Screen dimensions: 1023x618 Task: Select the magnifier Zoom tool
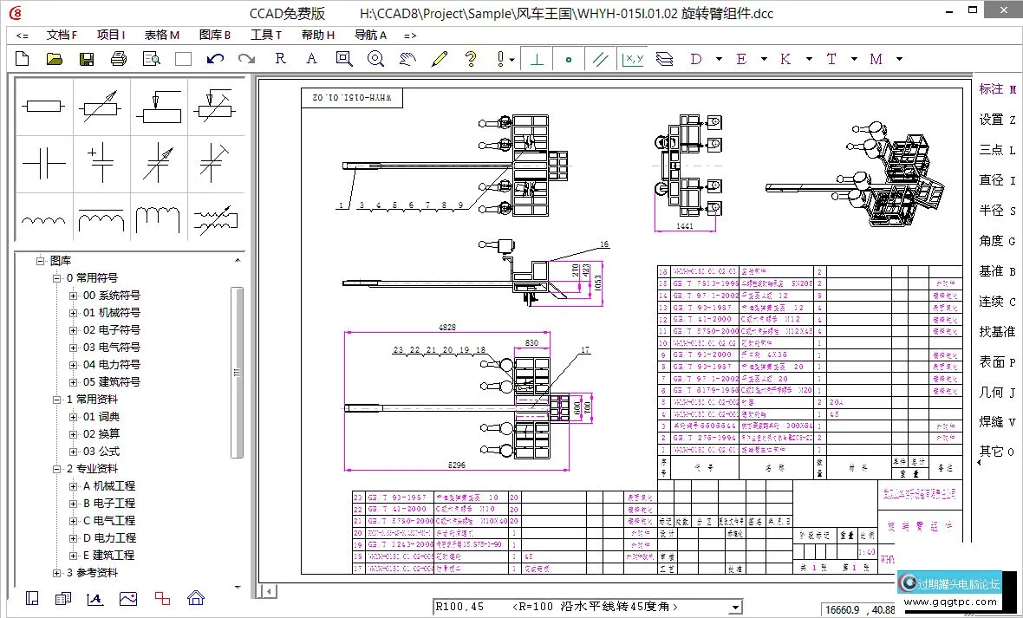pyautogui.click(x=375, y=58)
